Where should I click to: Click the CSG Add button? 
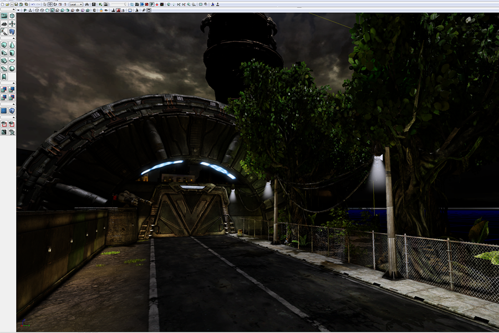tap(4, 89)
